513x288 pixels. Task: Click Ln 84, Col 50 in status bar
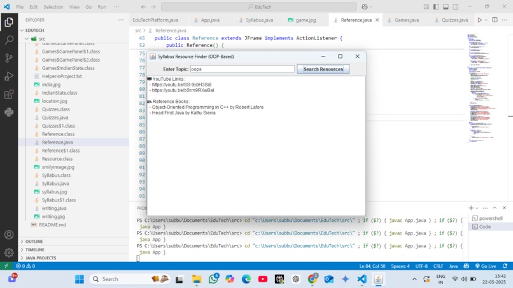pyautogui.click(x=372, y=266)
